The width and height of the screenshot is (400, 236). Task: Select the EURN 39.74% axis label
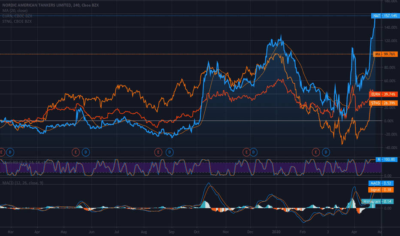pos(383,94)
